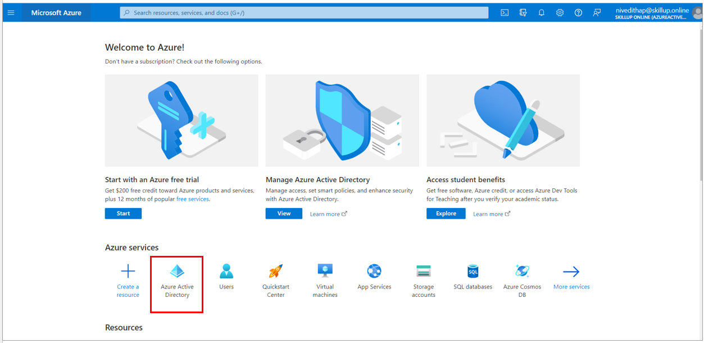The width and height of the screenshot is (704, 343).
Task: Click the Start with an Azure free trial heading
Action: click(x=152, y=180)
